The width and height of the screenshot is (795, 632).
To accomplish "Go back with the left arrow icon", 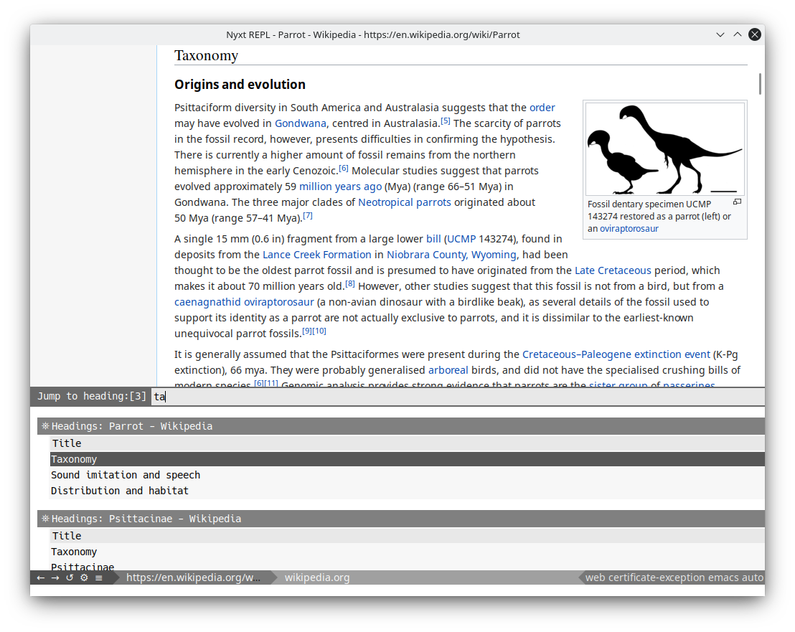I will 41,577.
